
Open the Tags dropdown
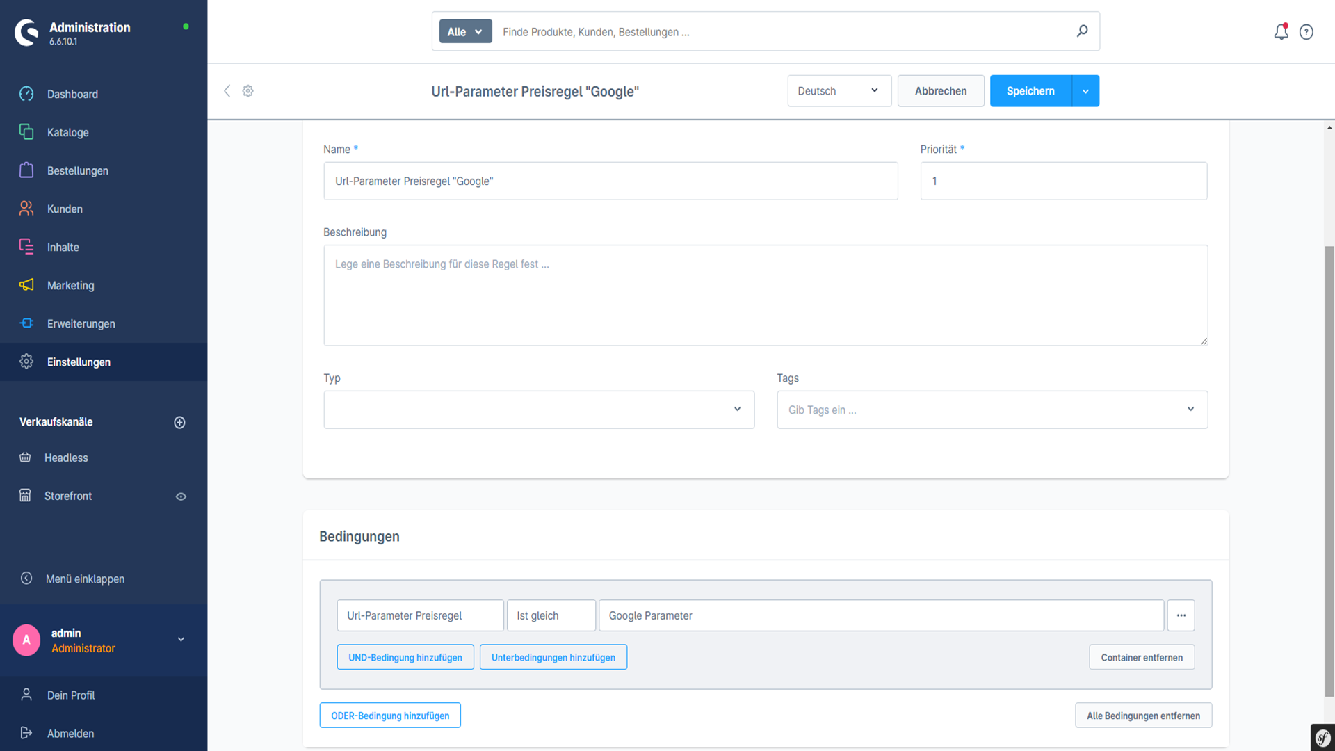(x=992, y=410)
